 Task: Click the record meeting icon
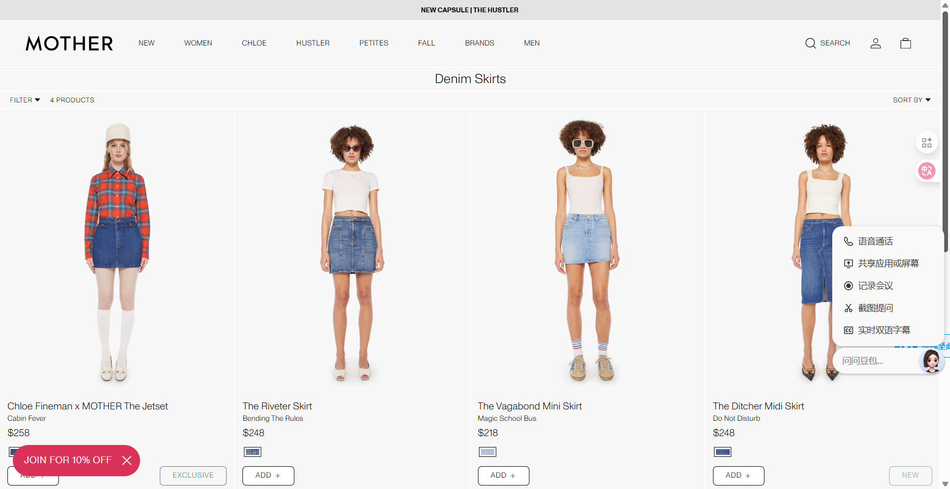pyautogui.click(x=848, y=286)
